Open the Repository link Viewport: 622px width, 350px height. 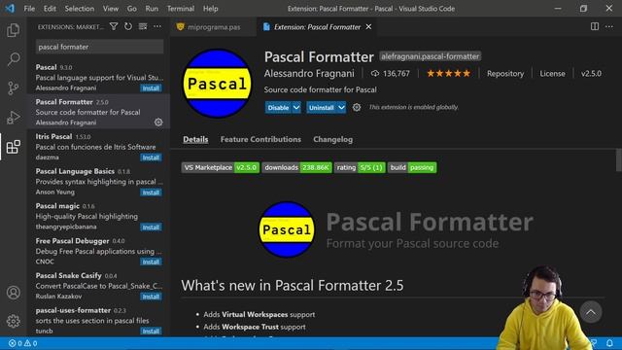(505, 74)
